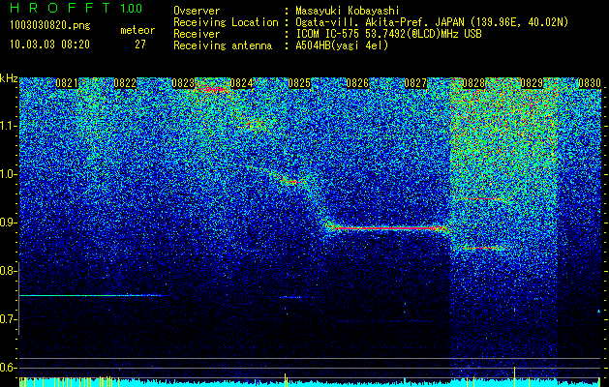The image size is (609, 387).
Task: Click the 0822 time marker
Action: tap(125, 83)
